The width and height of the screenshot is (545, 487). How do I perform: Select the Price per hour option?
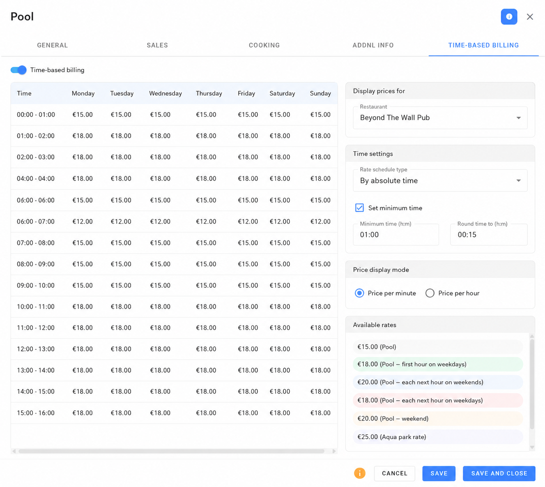point(430,293)
